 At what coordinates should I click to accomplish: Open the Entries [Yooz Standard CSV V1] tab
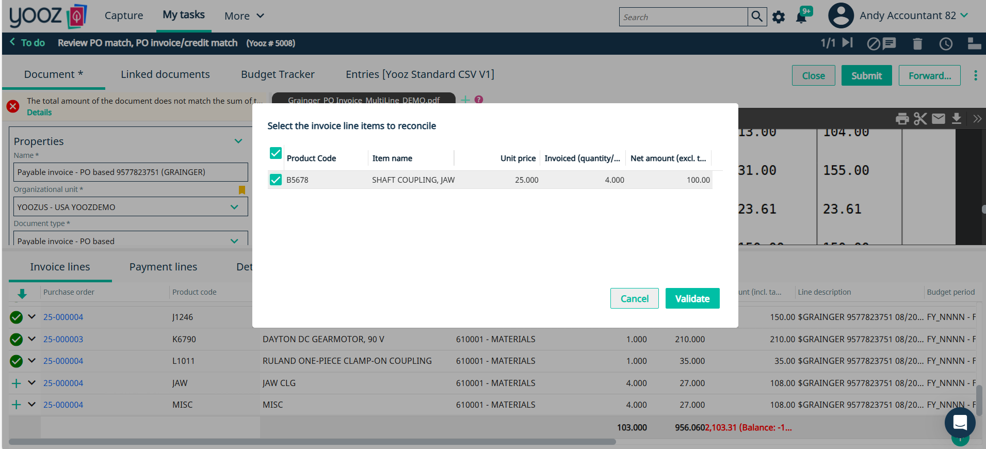pyautogui.click(x=420, y=74)
